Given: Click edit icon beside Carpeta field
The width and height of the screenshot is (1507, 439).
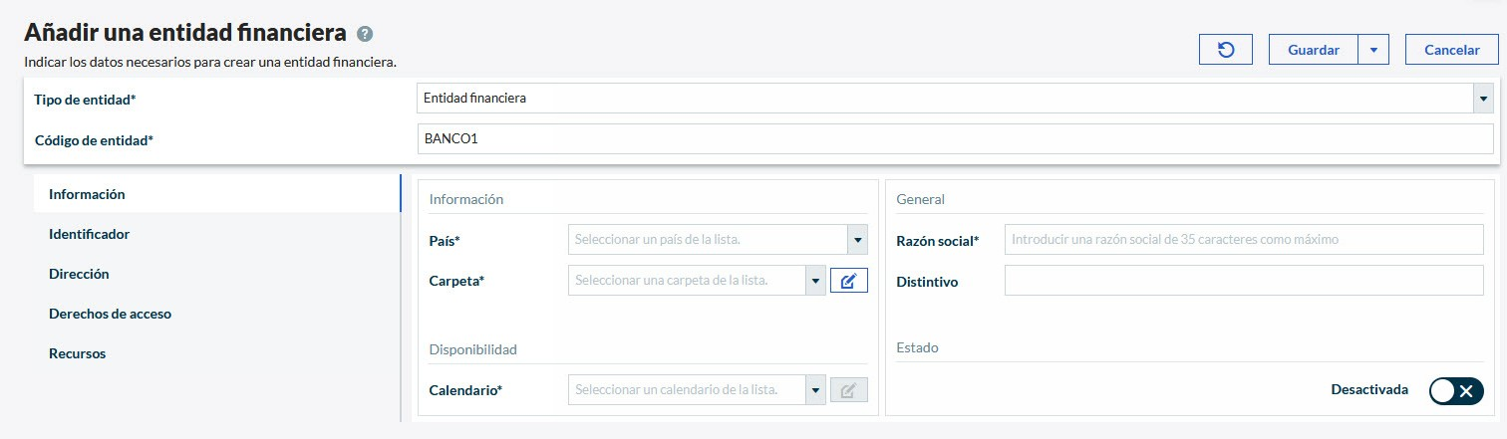Looking at the screenshot, I should click(849, 281).
